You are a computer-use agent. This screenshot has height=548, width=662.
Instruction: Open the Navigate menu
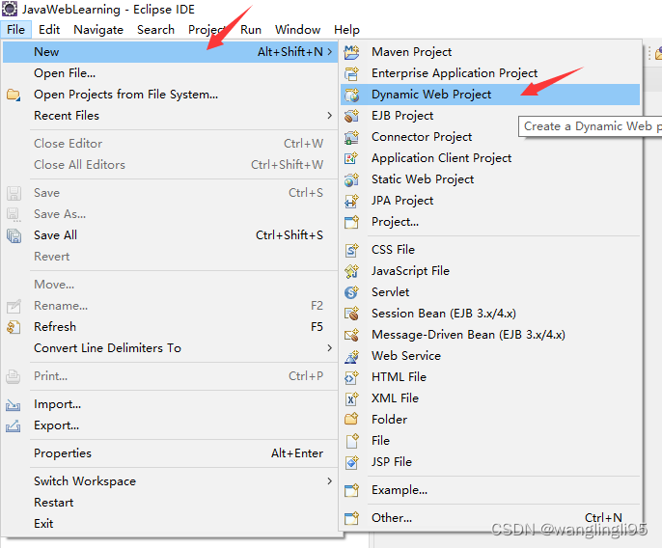coord(98,30)
